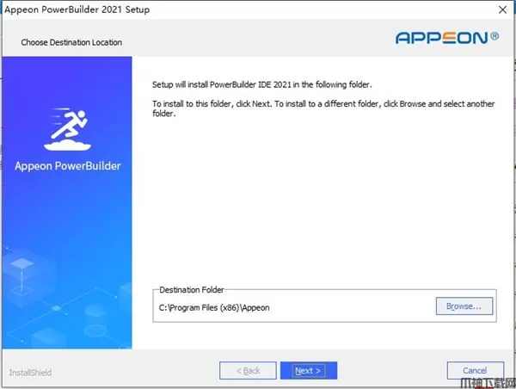Click the 'Setup will install PowerBuilder IDE 2021' line
This screenshot has height=389, width=516.
[x=262, y=84]
